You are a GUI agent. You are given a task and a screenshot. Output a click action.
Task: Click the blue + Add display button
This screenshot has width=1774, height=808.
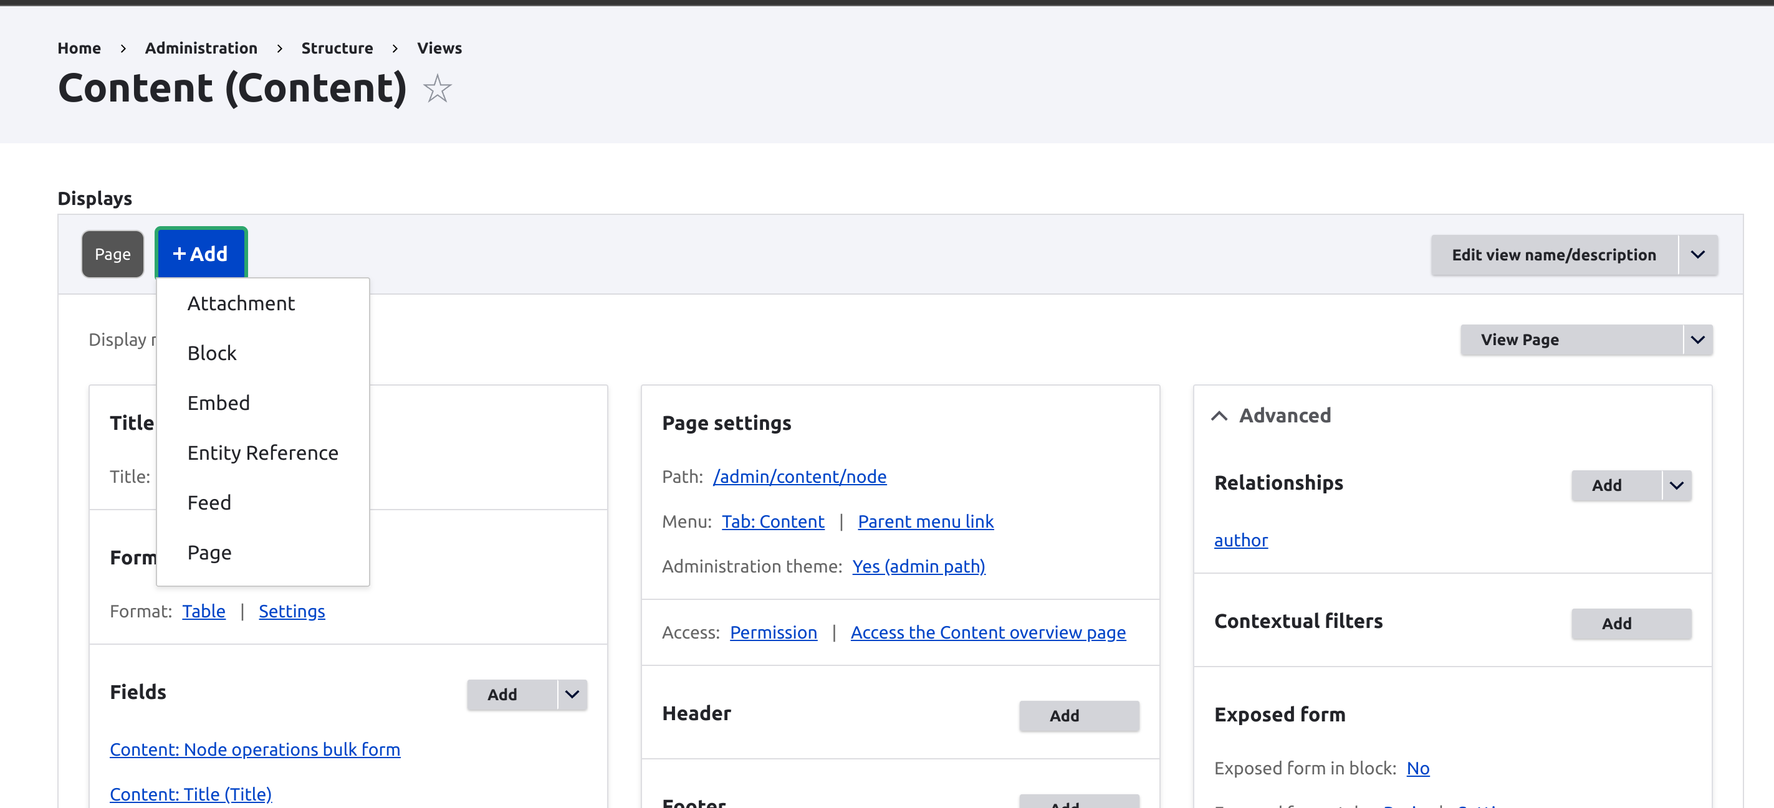(x=201, y=254)
